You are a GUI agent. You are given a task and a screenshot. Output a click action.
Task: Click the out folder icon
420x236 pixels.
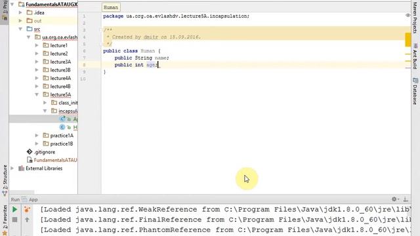point(30,20)
